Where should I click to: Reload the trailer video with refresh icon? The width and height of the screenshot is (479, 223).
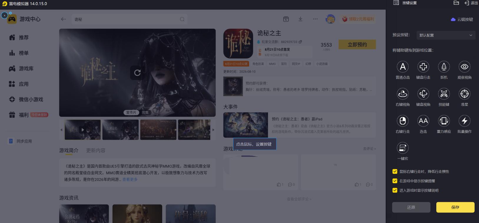click(x=137, y=73)
